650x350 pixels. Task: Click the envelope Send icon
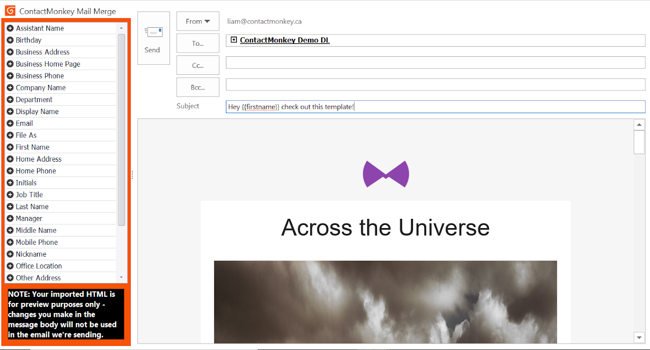tap(154, 32)
